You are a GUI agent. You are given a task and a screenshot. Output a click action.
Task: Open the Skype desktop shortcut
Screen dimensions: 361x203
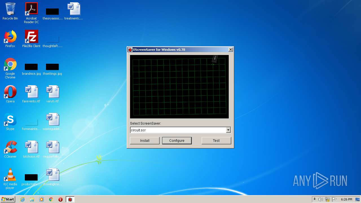click(10, 122)
